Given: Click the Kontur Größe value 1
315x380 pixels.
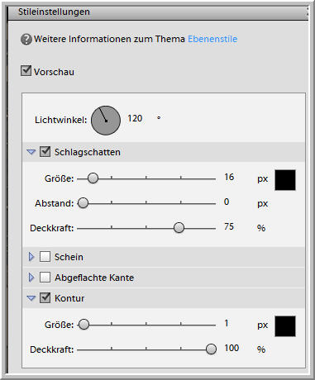Looking at the screenshot, I should [x=227, y=323].
